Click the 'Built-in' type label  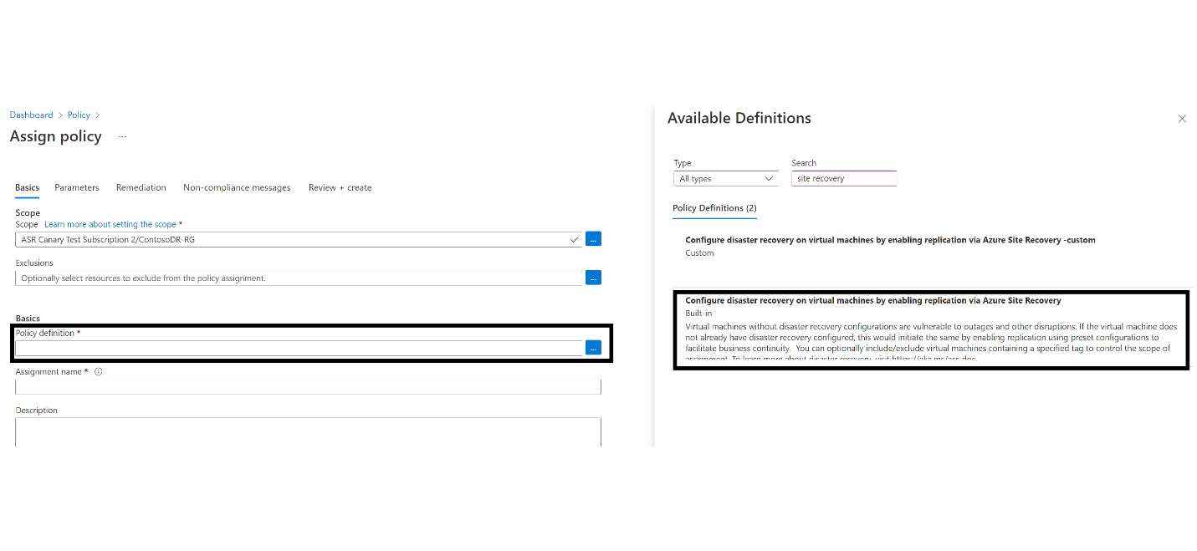[698, 313]
